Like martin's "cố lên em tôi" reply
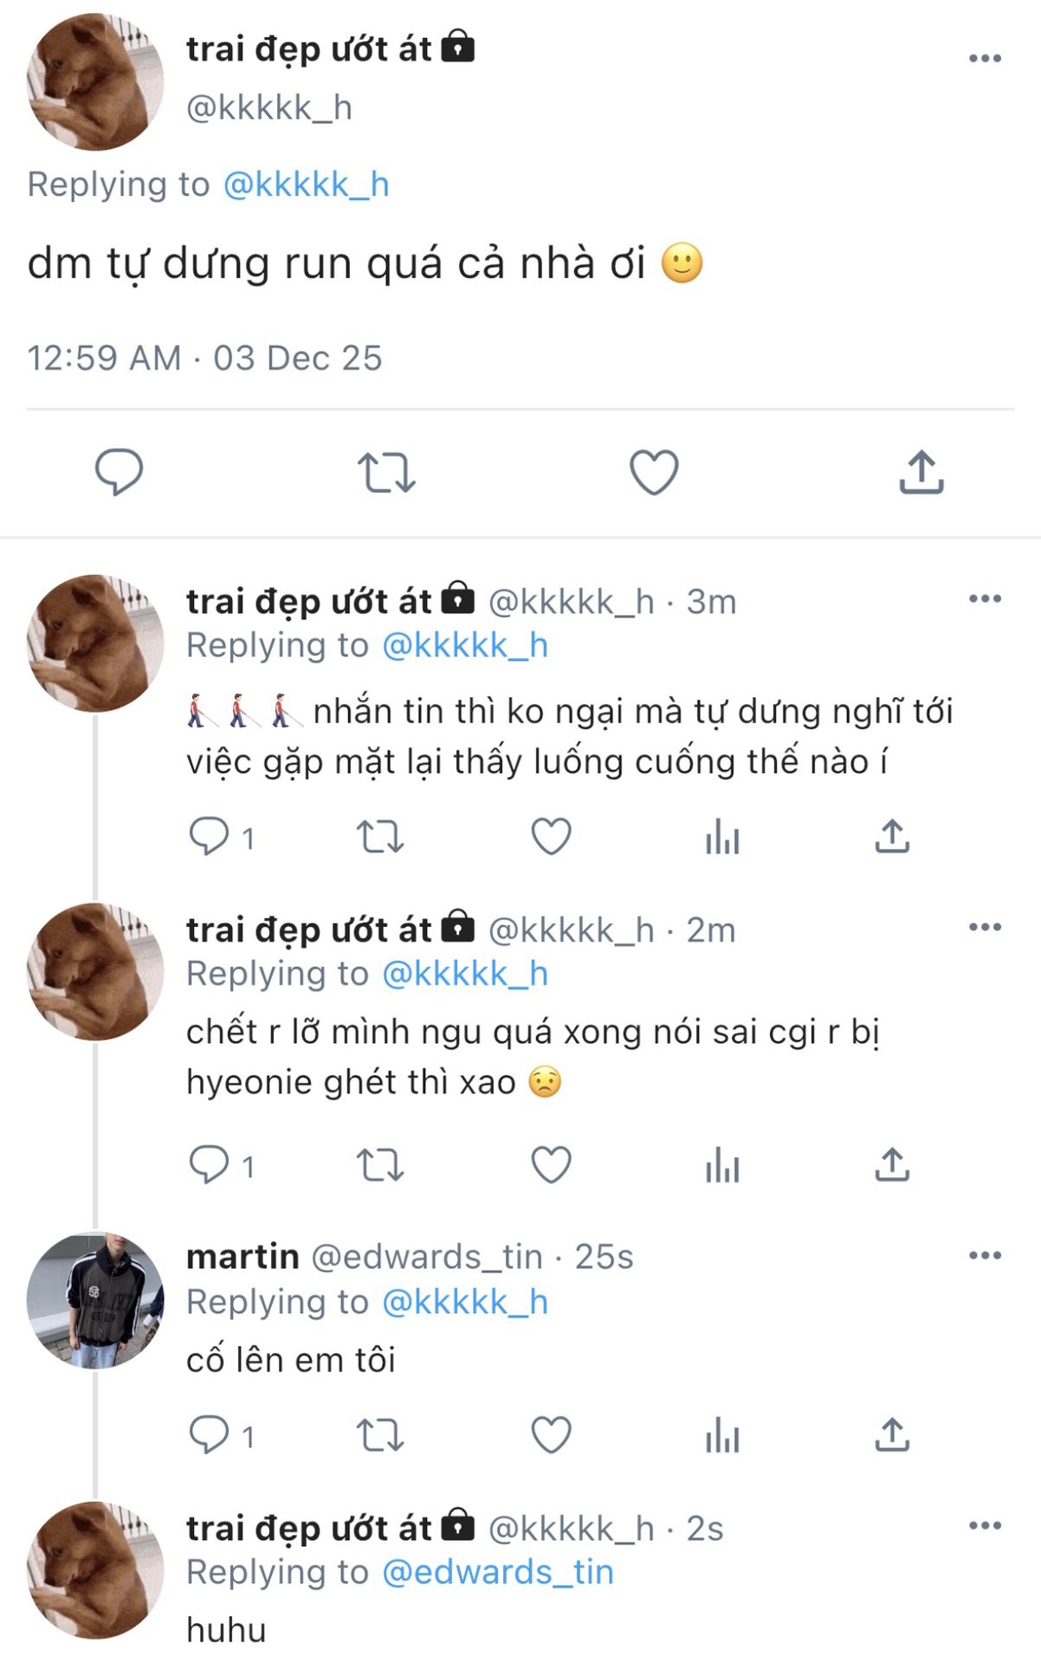This screenshot has height=1663, width=1041. tap(551, 1436)
